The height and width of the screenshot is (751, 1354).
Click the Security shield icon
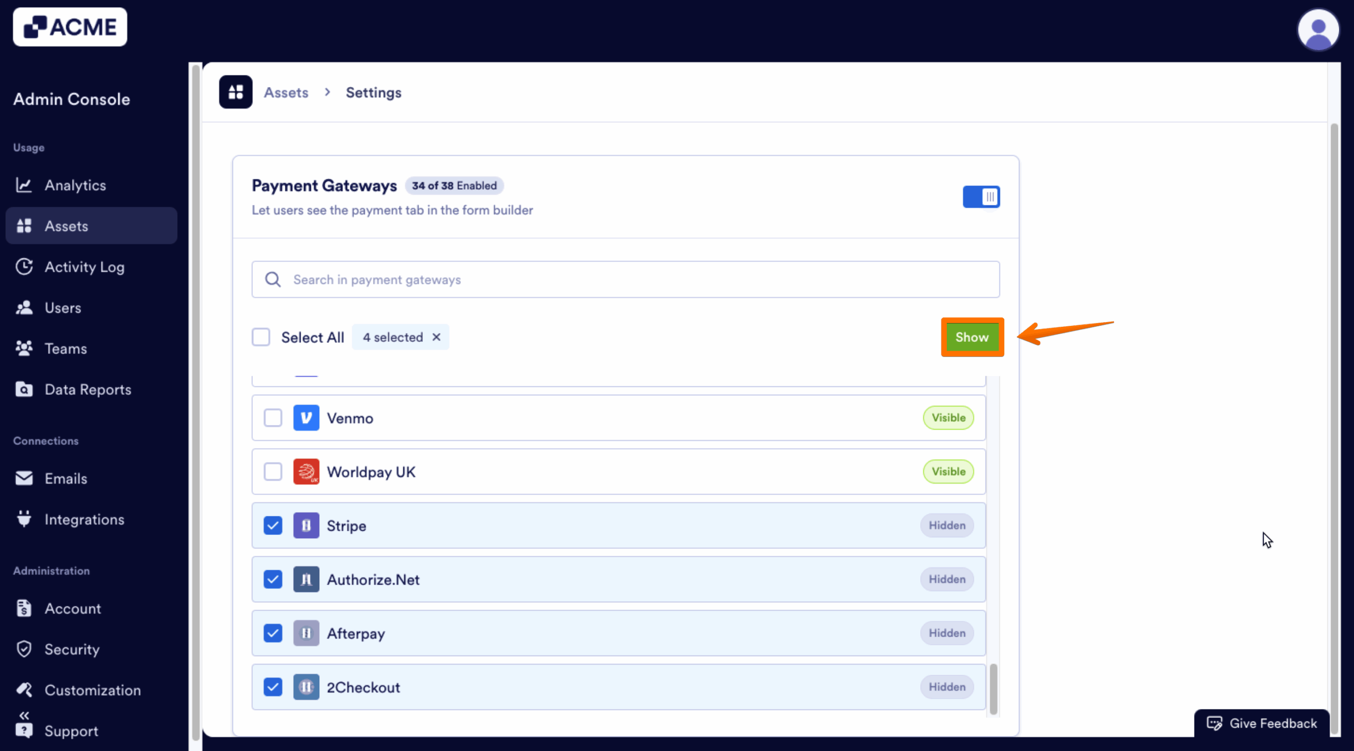[24, 649]
